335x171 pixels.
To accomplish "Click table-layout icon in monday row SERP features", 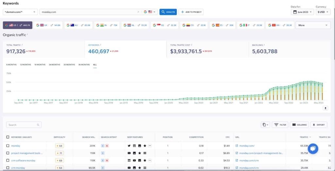I will pyautogui.click(x=134, y=146).
